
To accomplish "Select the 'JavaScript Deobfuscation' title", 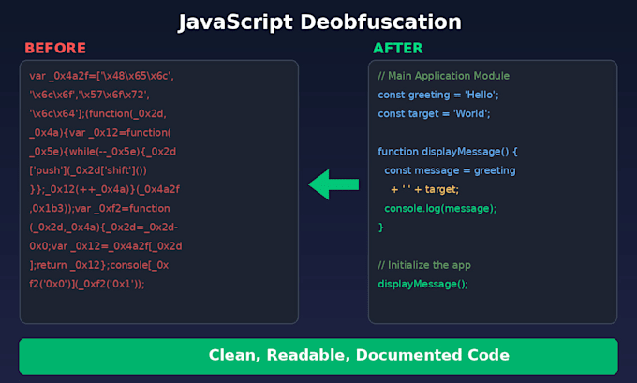I will tap(319, 22).
